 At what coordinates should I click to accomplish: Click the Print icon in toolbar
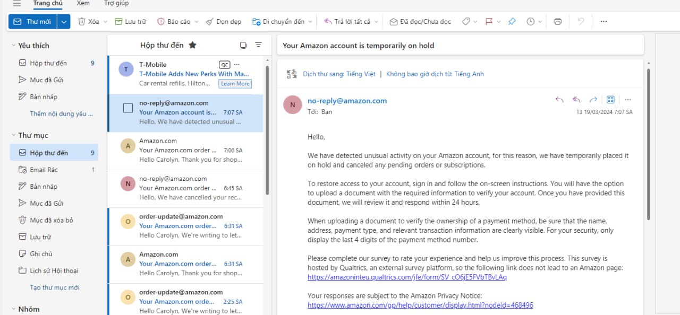point(557,22)
